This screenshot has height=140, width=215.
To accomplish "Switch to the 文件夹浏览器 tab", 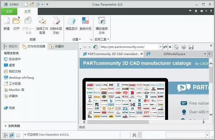I will point(34,46).
